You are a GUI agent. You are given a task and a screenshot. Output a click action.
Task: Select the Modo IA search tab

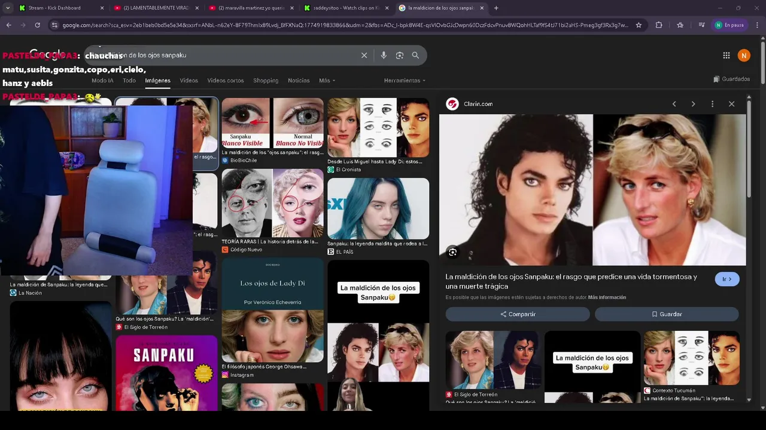point(102,81)
